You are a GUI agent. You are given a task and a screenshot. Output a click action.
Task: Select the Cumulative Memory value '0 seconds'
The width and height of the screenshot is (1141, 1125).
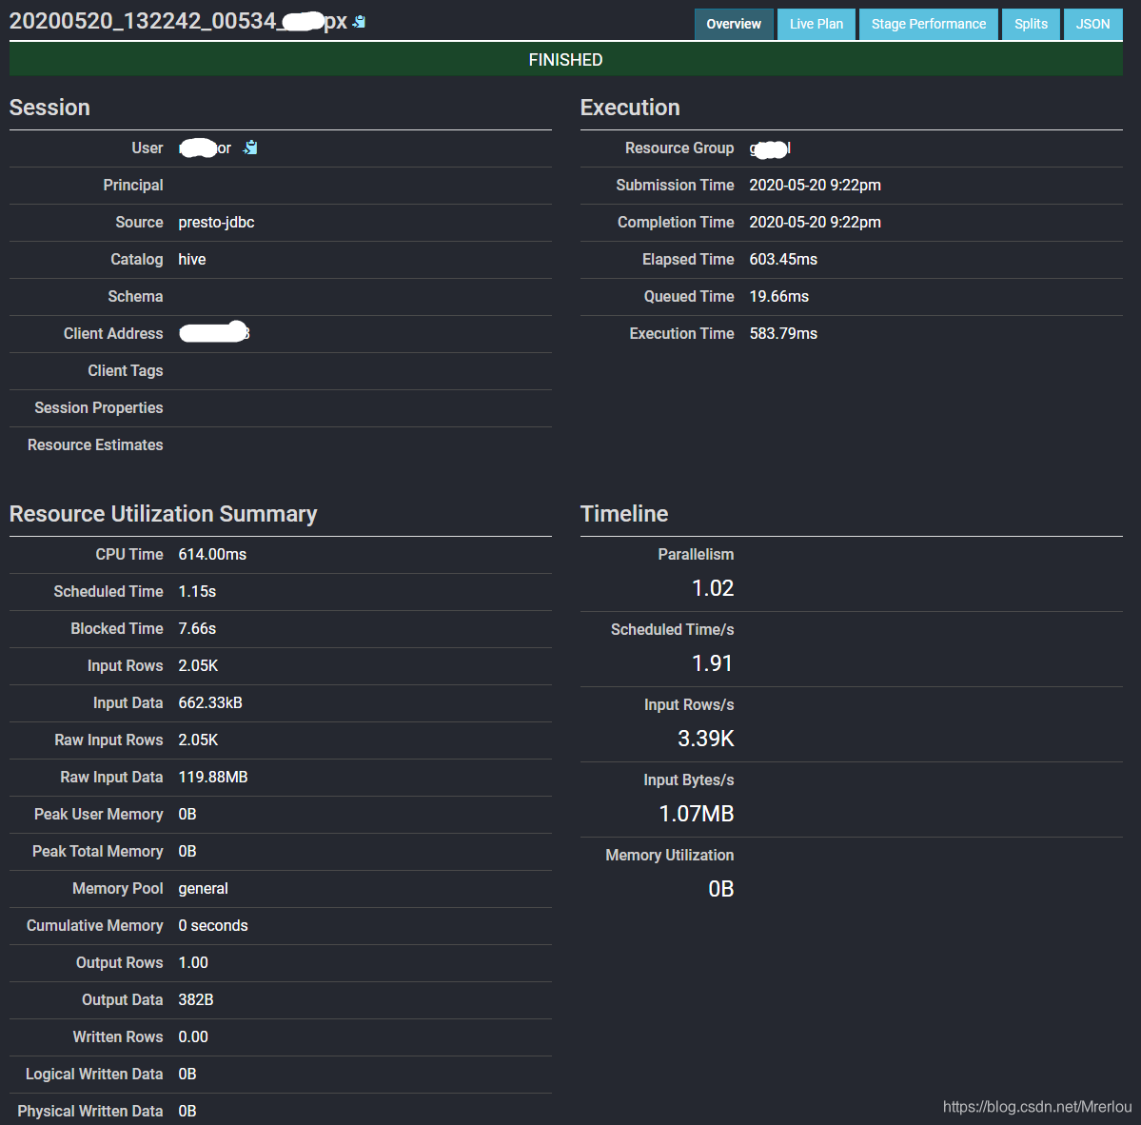(x=213, y=926)
